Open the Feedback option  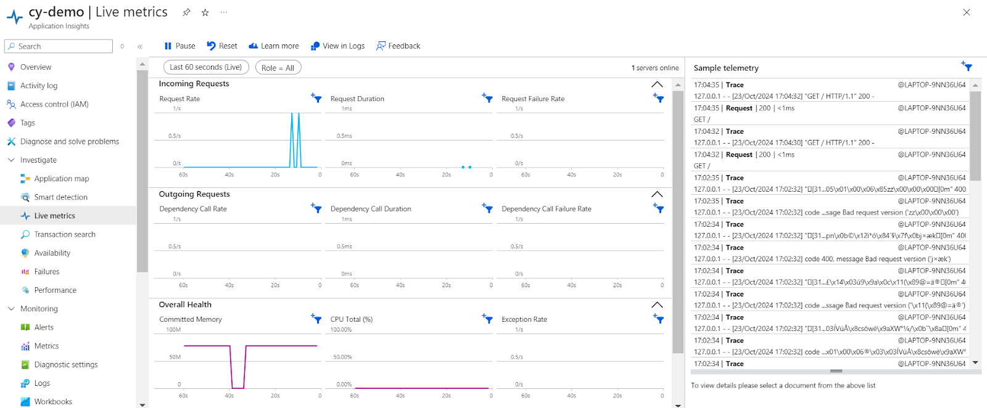[x=398, y=46]
